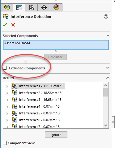Collapse the Selected Components section
Screen dimensions: 115x148
(108, 36)
